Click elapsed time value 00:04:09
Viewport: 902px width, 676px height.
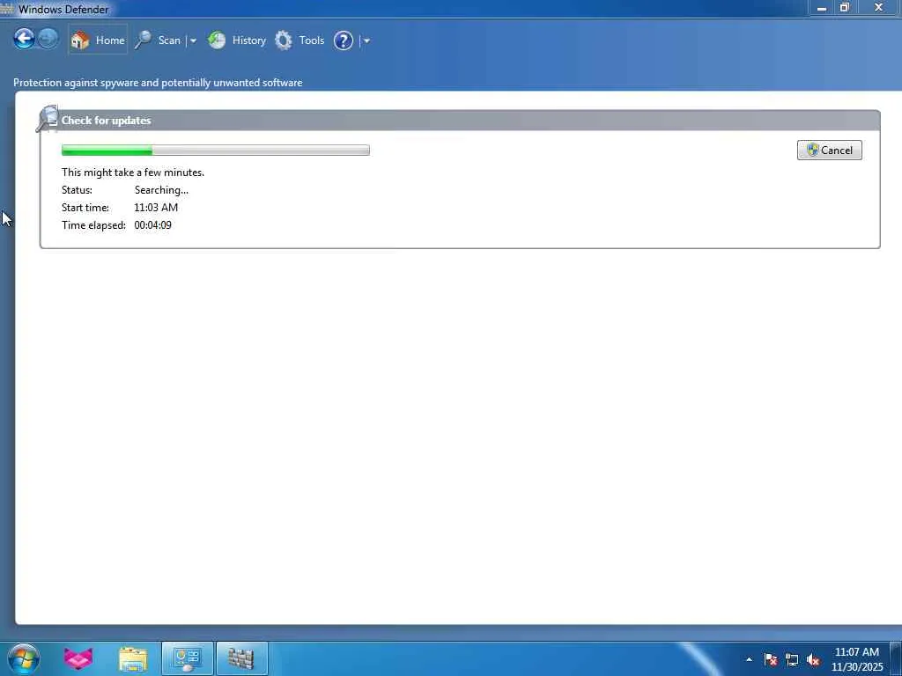tap(152, 225)
